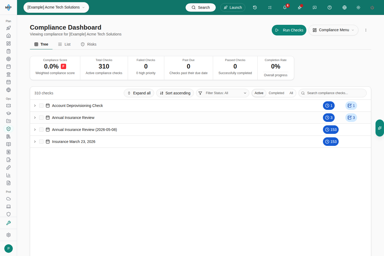This screenshot has height=256, width=384.
Task: Open the three-dot more options menu
Action: [366, 30]
